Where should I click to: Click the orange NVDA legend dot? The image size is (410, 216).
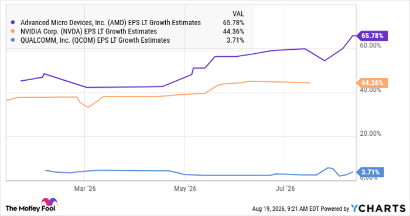[13, 32]
